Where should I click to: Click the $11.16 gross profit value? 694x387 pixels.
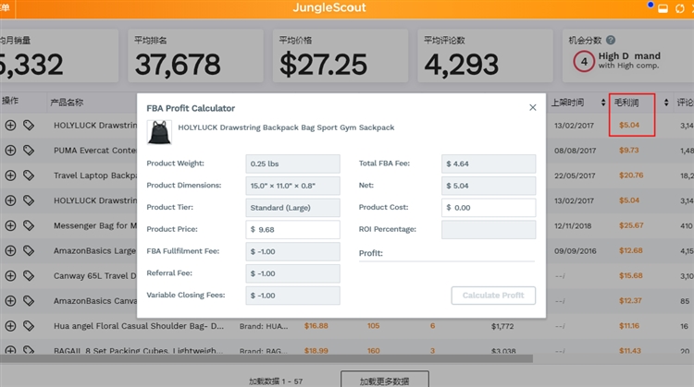629,326
